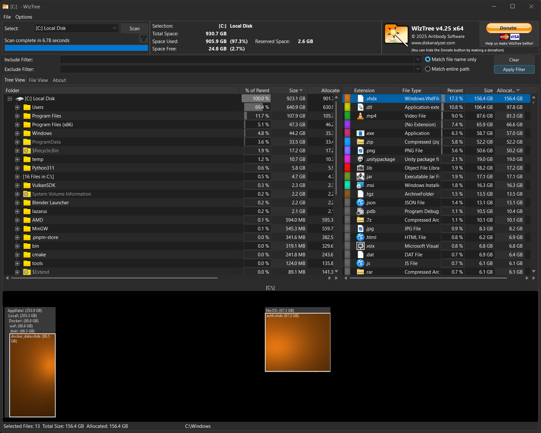Click the WizTree wizard wand logo
541x433 pixels.
point(396,35)
